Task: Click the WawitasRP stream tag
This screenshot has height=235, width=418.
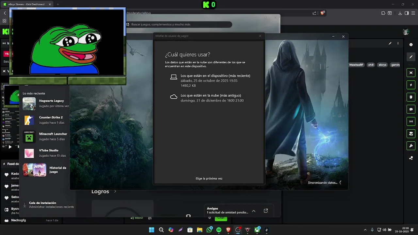Action: pyautogui.click(x=356, y=65)
